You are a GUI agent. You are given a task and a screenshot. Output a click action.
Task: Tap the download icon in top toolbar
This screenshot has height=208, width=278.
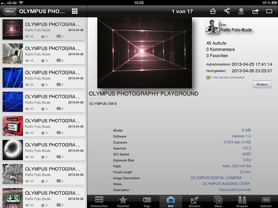pyautogui.click(x=241, y=11)
